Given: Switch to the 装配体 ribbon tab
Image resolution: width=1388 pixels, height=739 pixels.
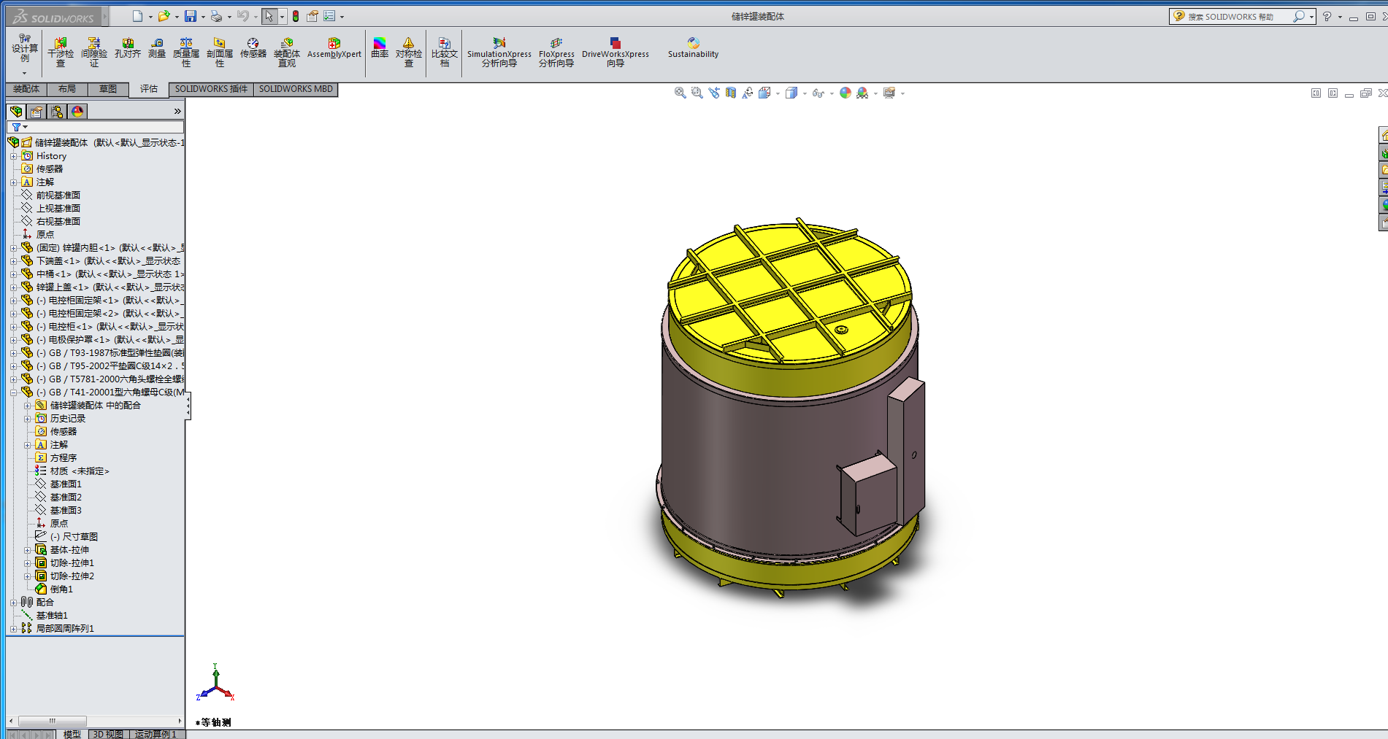Looking at the screenshot, I should pos(26,89).
